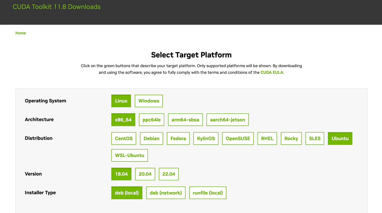This screenshot has height=213, width=382.
Task: Pick the Fedora distribution button
Action: pos(178,139)
